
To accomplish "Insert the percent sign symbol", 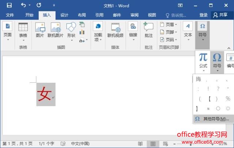I will 228,99.
